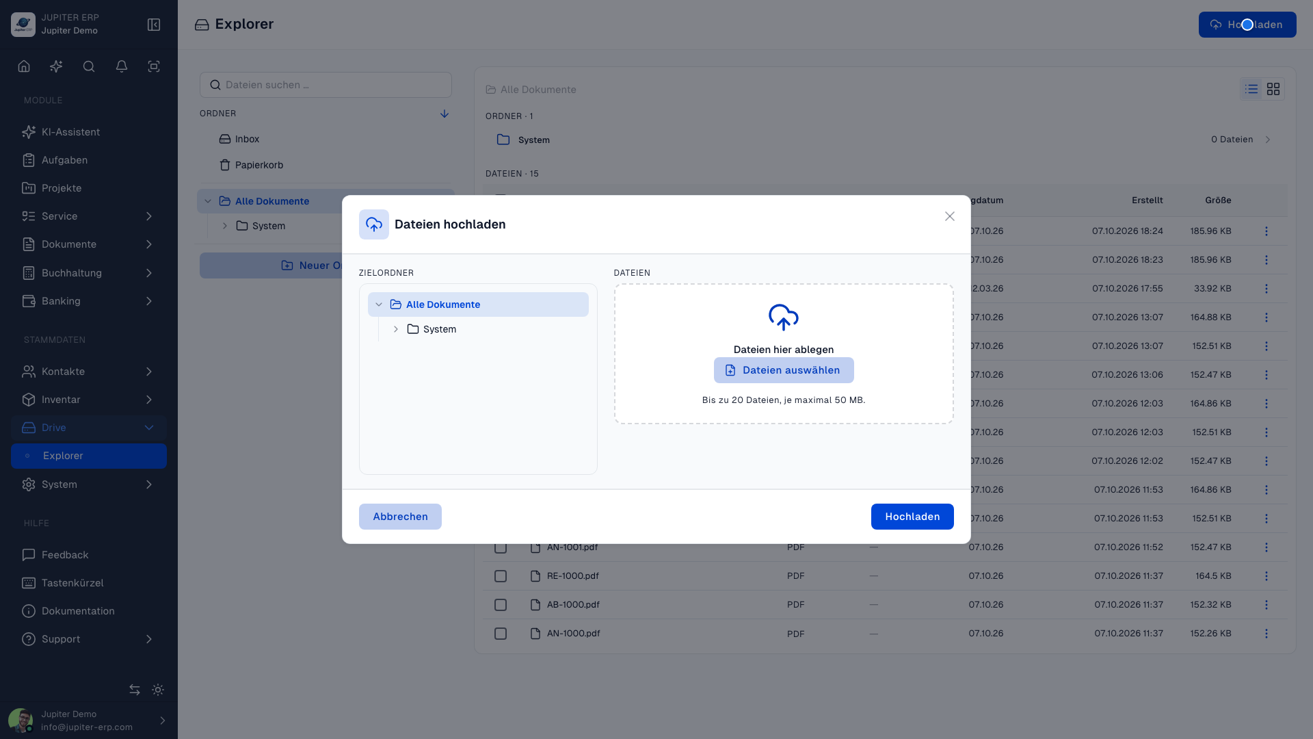Image resolution: width=1313 pixels, height=739 pixels.
Task: Select checkbox for AN-1001.pdf
Action: click(x=501, y=547)
